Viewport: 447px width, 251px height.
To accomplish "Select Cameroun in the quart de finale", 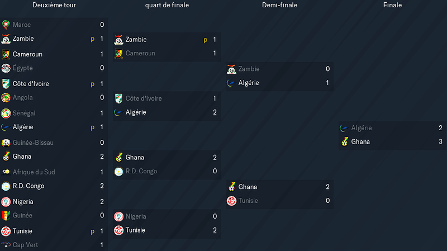I will point(140,53).
